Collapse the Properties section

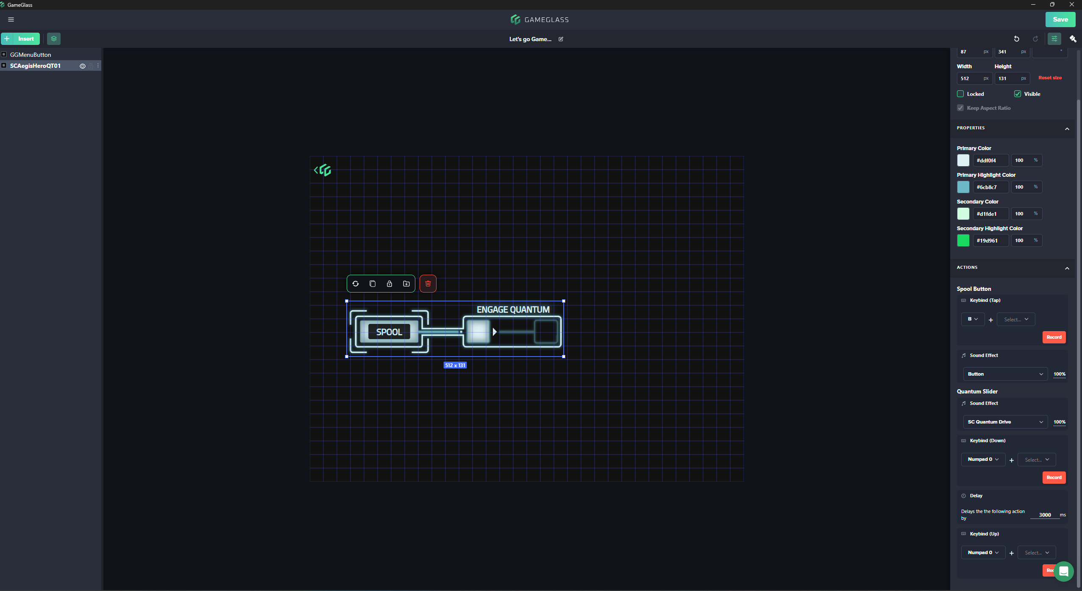click(x=1067, y=128)
